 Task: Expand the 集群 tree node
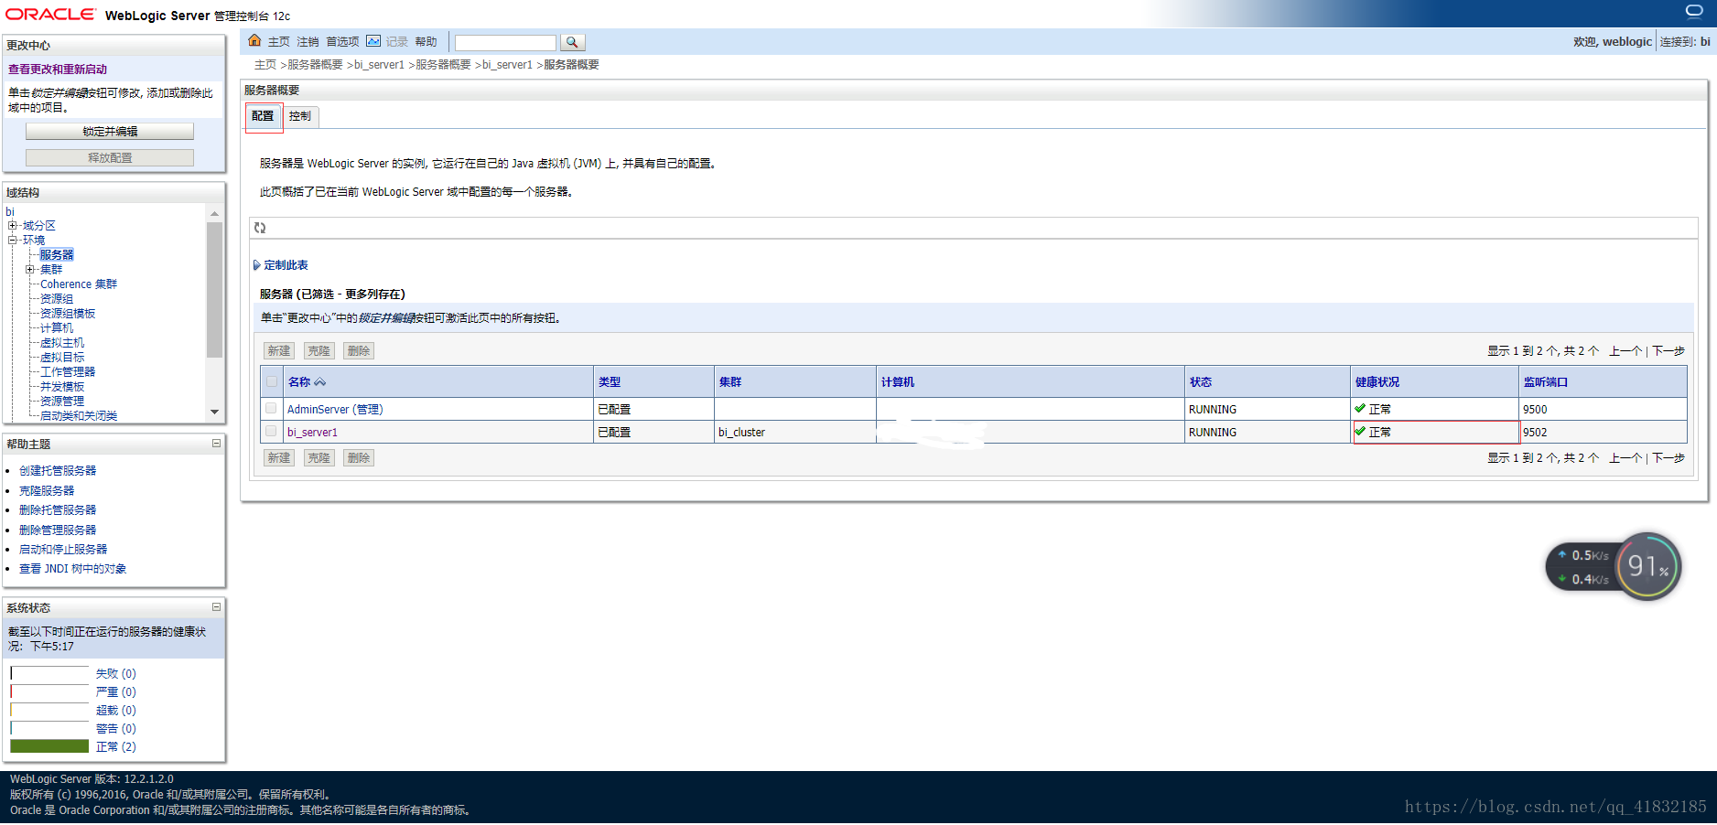click(x=30, y=269)
